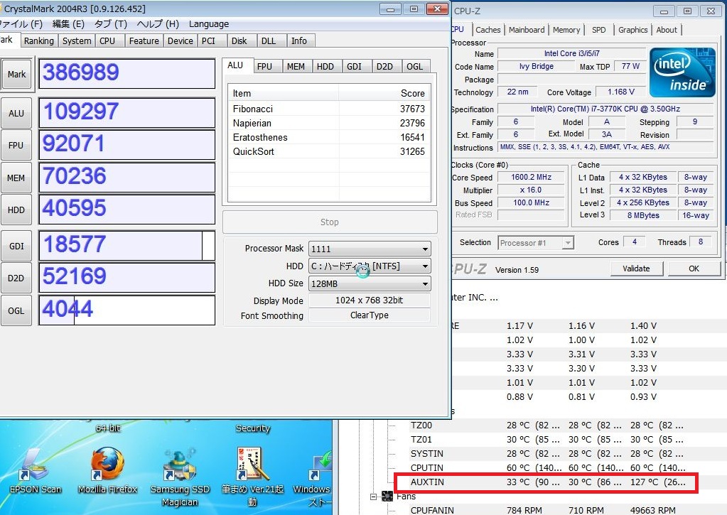This screenshot has height=515, width=727.
Task: Select the QuickSort row in score list
Action: pyautogui.click(x=328, y=151)
